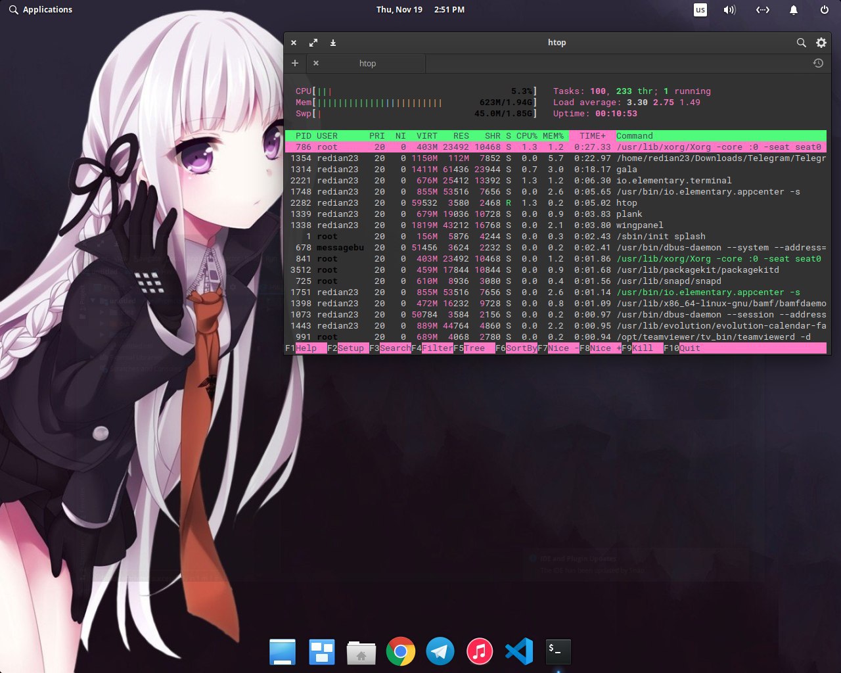Open the closed tabs history icon
Screen dimensions: 841x673
click(x=818, y=63)
